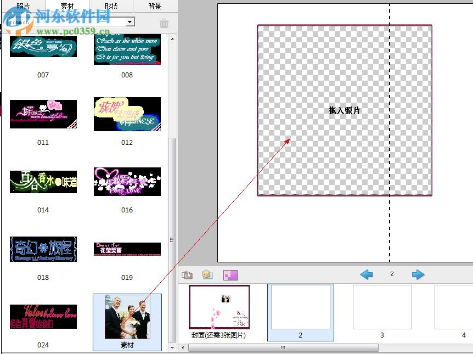Click the blue left arrow to previous page
This screenshot has width=473, height=354.
367,274
